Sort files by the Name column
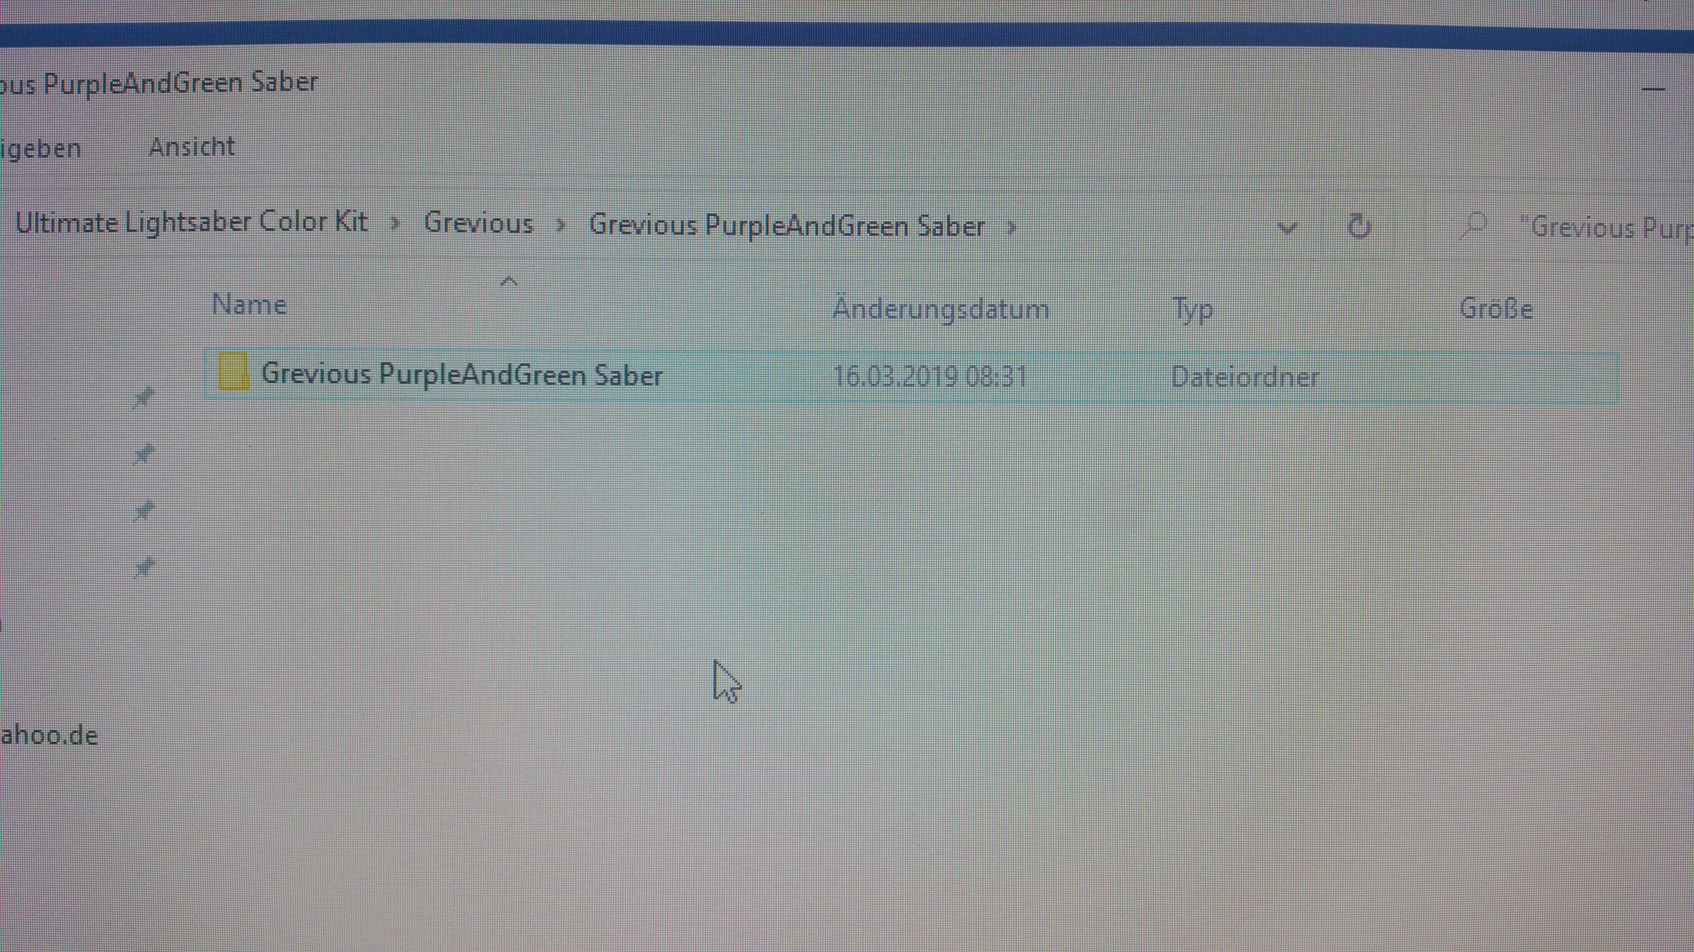1694x952 pixels. 249,305
